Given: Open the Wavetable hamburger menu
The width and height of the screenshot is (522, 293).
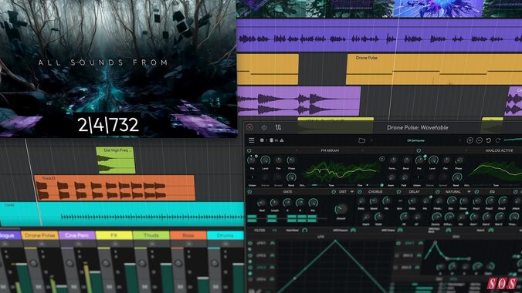Looking at the screenshot, I should [x=252, y=140].
